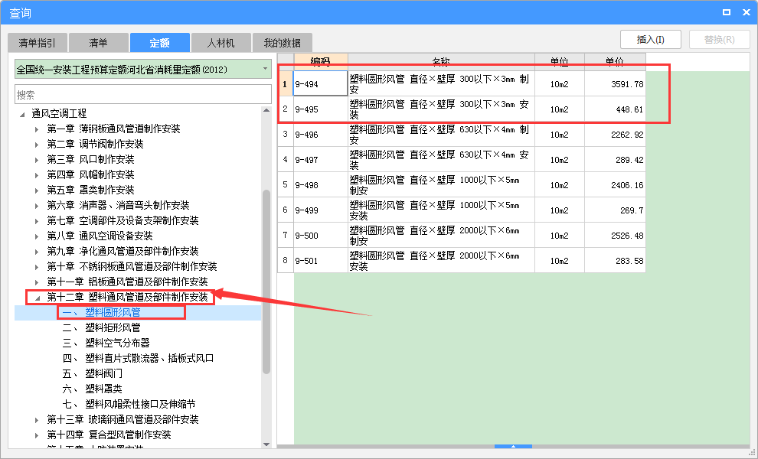
Task: Click price cell 2262.92
Action: pos(615,135)
